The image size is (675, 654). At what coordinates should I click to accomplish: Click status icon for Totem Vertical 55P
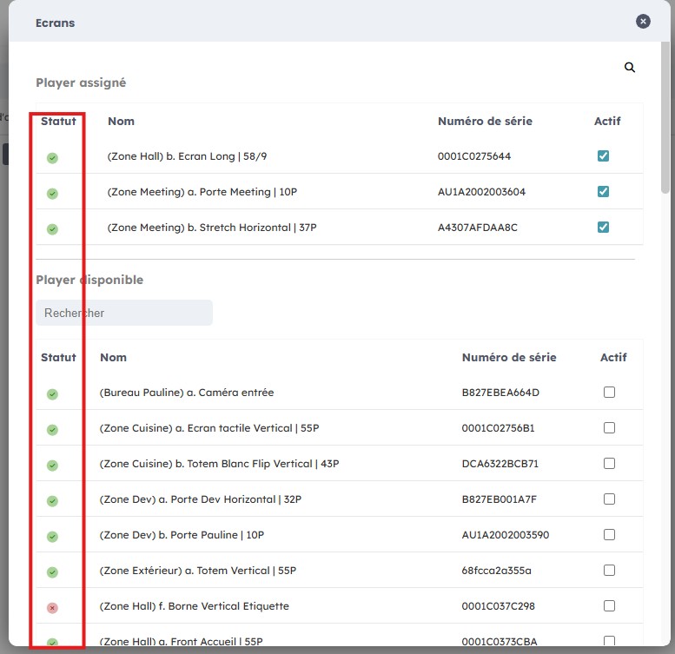point(52,571)
